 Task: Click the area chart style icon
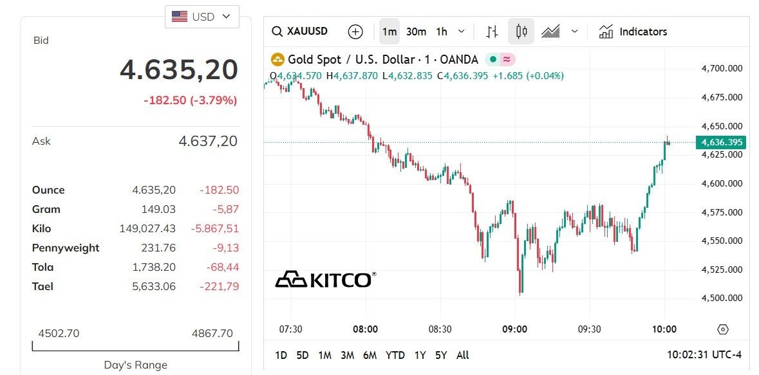point(551,32)
